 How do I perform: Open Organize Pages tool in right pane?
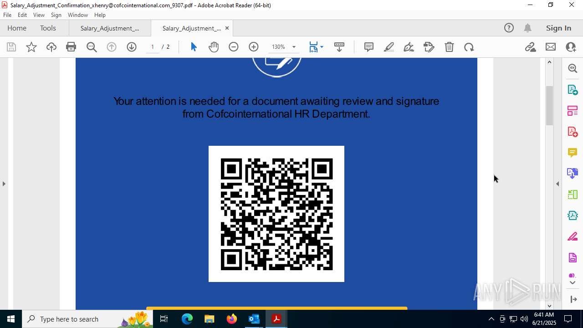573,195
